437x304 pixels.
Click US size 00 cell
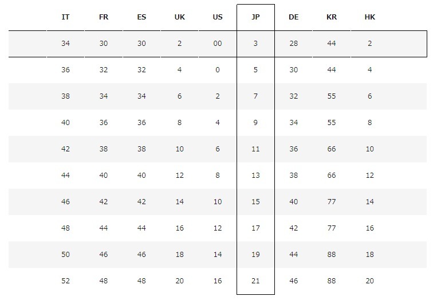[218, 44]
